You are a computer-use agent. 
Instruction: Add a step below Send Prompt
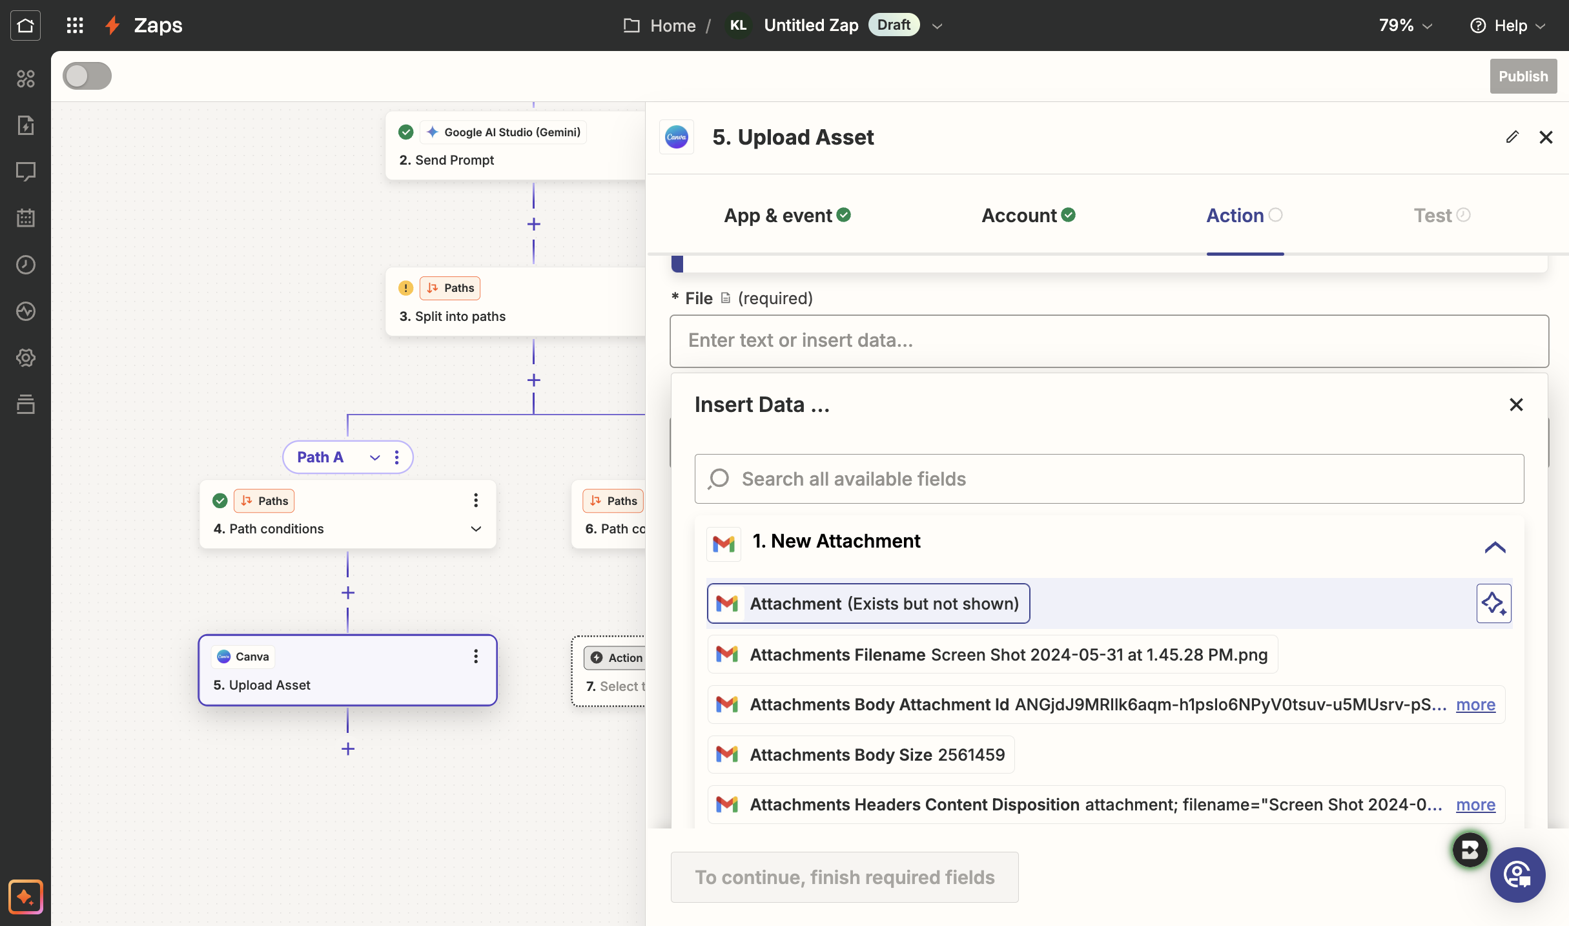(533, 224)
